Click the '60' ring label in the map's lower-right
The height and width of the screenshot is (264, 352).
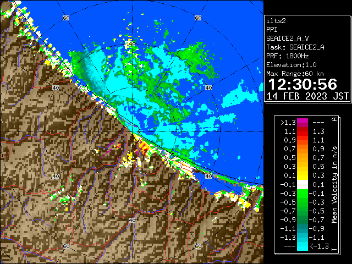pyautogui.click(x=198, y=246)
